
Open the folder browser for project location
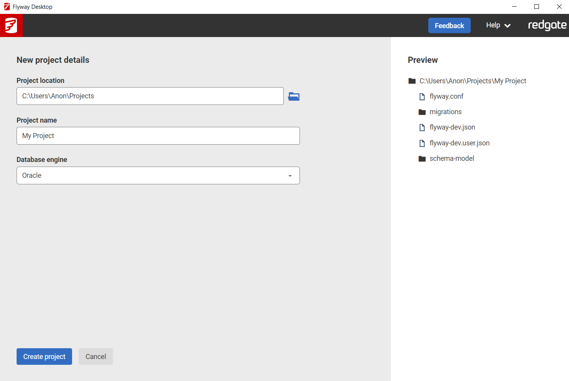click(294, 96)
